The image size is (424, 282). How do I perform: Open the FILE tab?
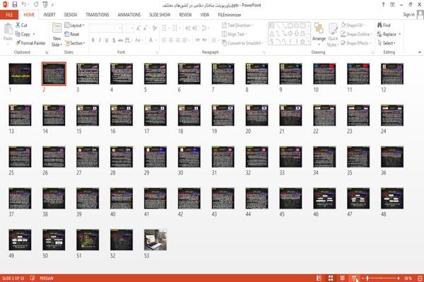[x=9, y=15]
